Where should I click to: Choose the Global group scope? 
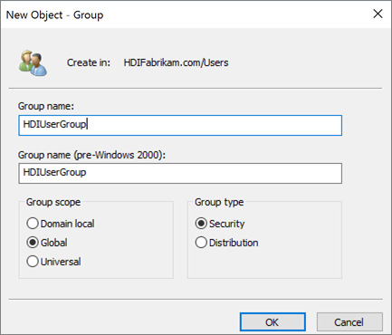click(47, 243)
